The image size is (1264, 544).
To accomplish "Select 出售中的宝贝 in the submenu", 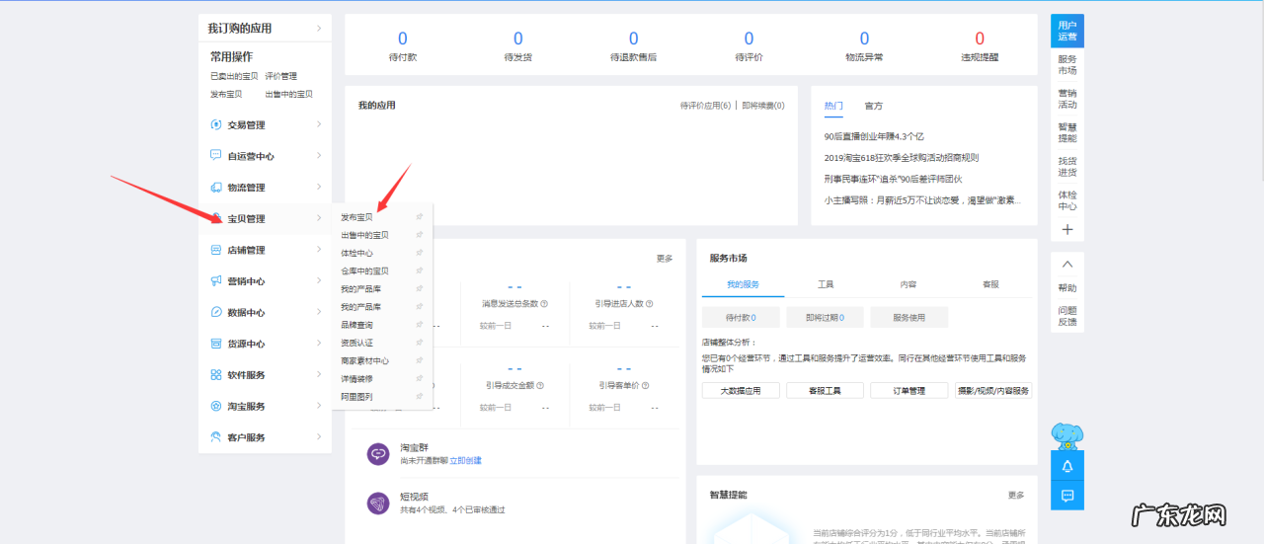I will [365, 235].
